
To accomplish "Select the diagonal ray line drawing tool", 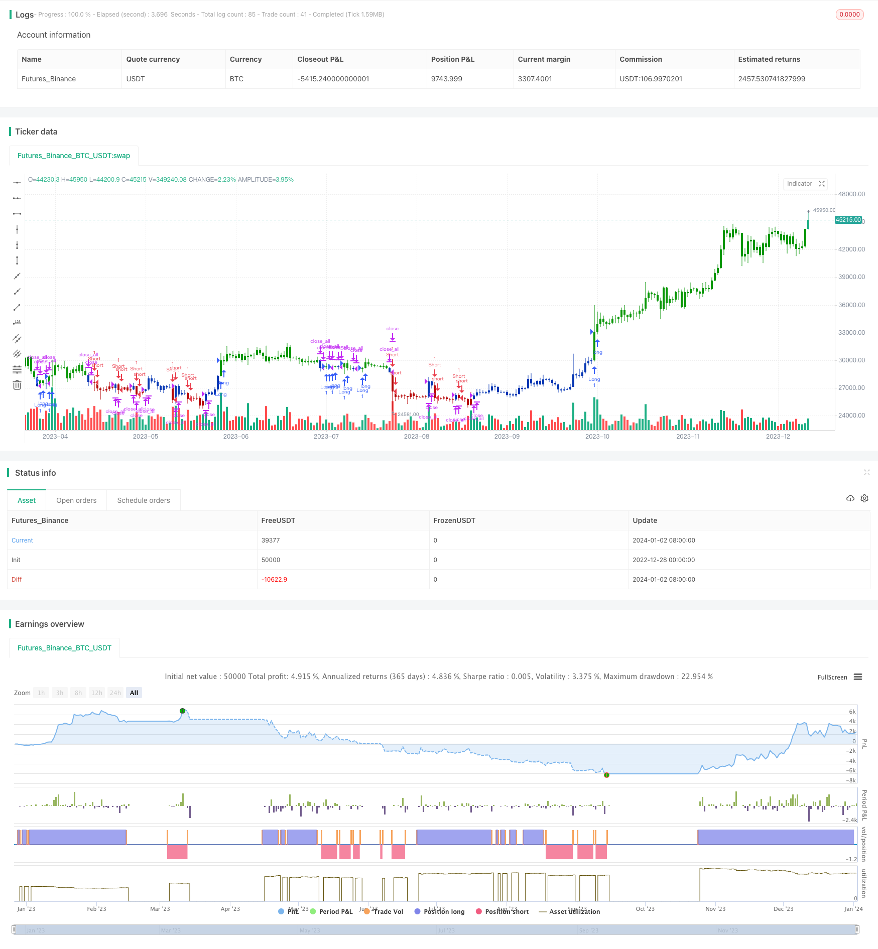I will pos(17,292).
